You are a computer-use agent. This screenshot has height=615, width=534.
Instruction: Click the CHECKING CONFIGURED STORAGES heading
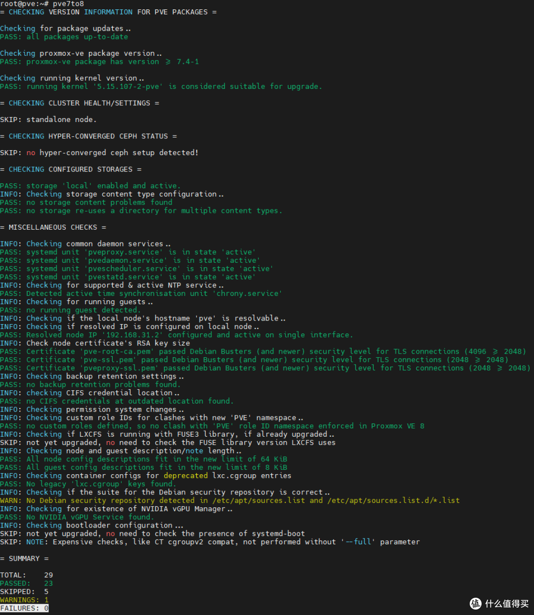coord(71,169)
